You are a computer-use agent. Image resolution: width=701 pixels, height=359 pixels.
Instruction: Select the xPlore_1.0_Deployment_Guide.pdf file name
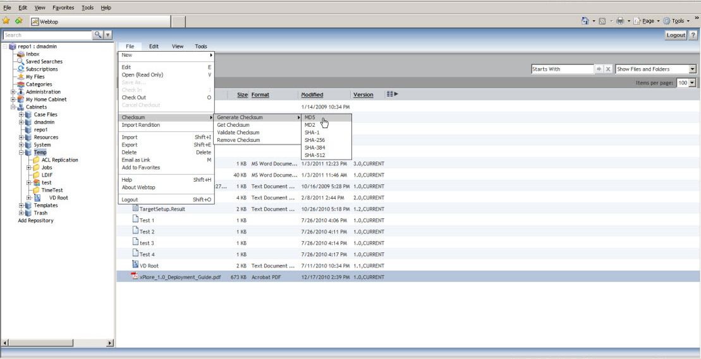[180, 277]
